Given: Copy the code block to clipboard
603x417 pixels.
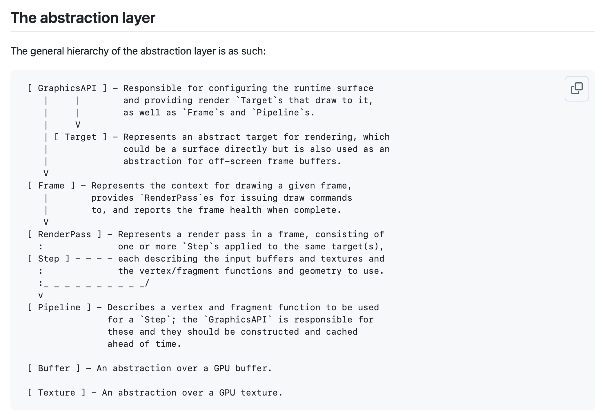Looking at the screenshot, I should pos(577,88).
